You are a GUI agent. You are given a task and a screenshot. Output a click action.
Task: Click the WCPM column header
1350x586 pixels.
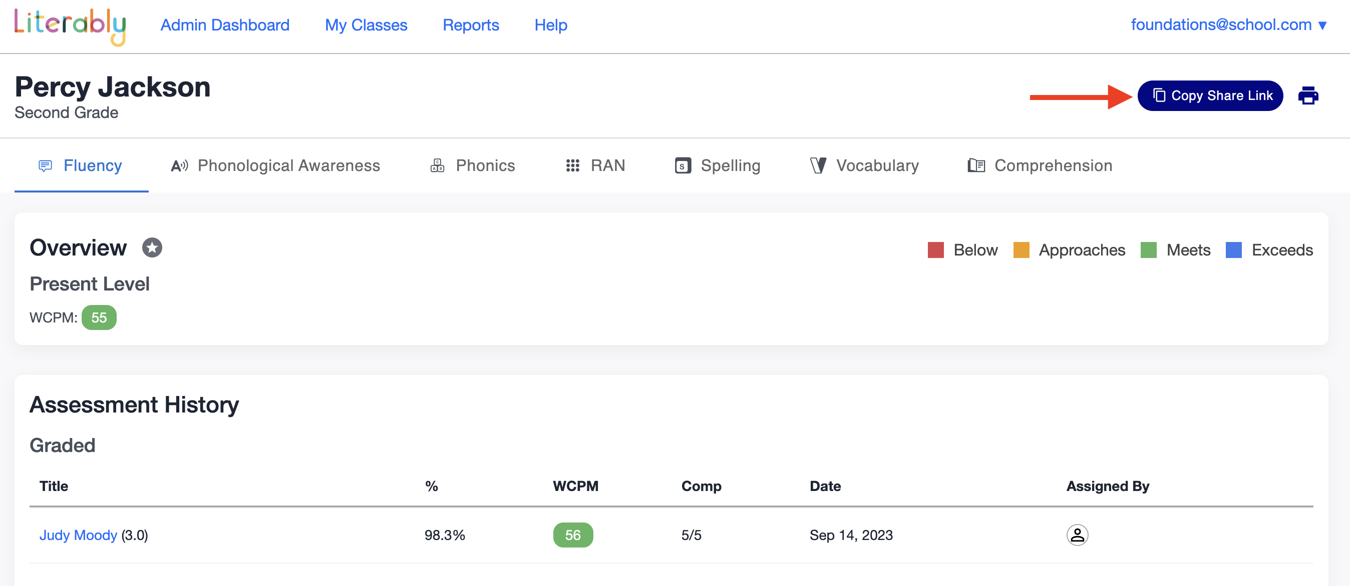(575, 486)
